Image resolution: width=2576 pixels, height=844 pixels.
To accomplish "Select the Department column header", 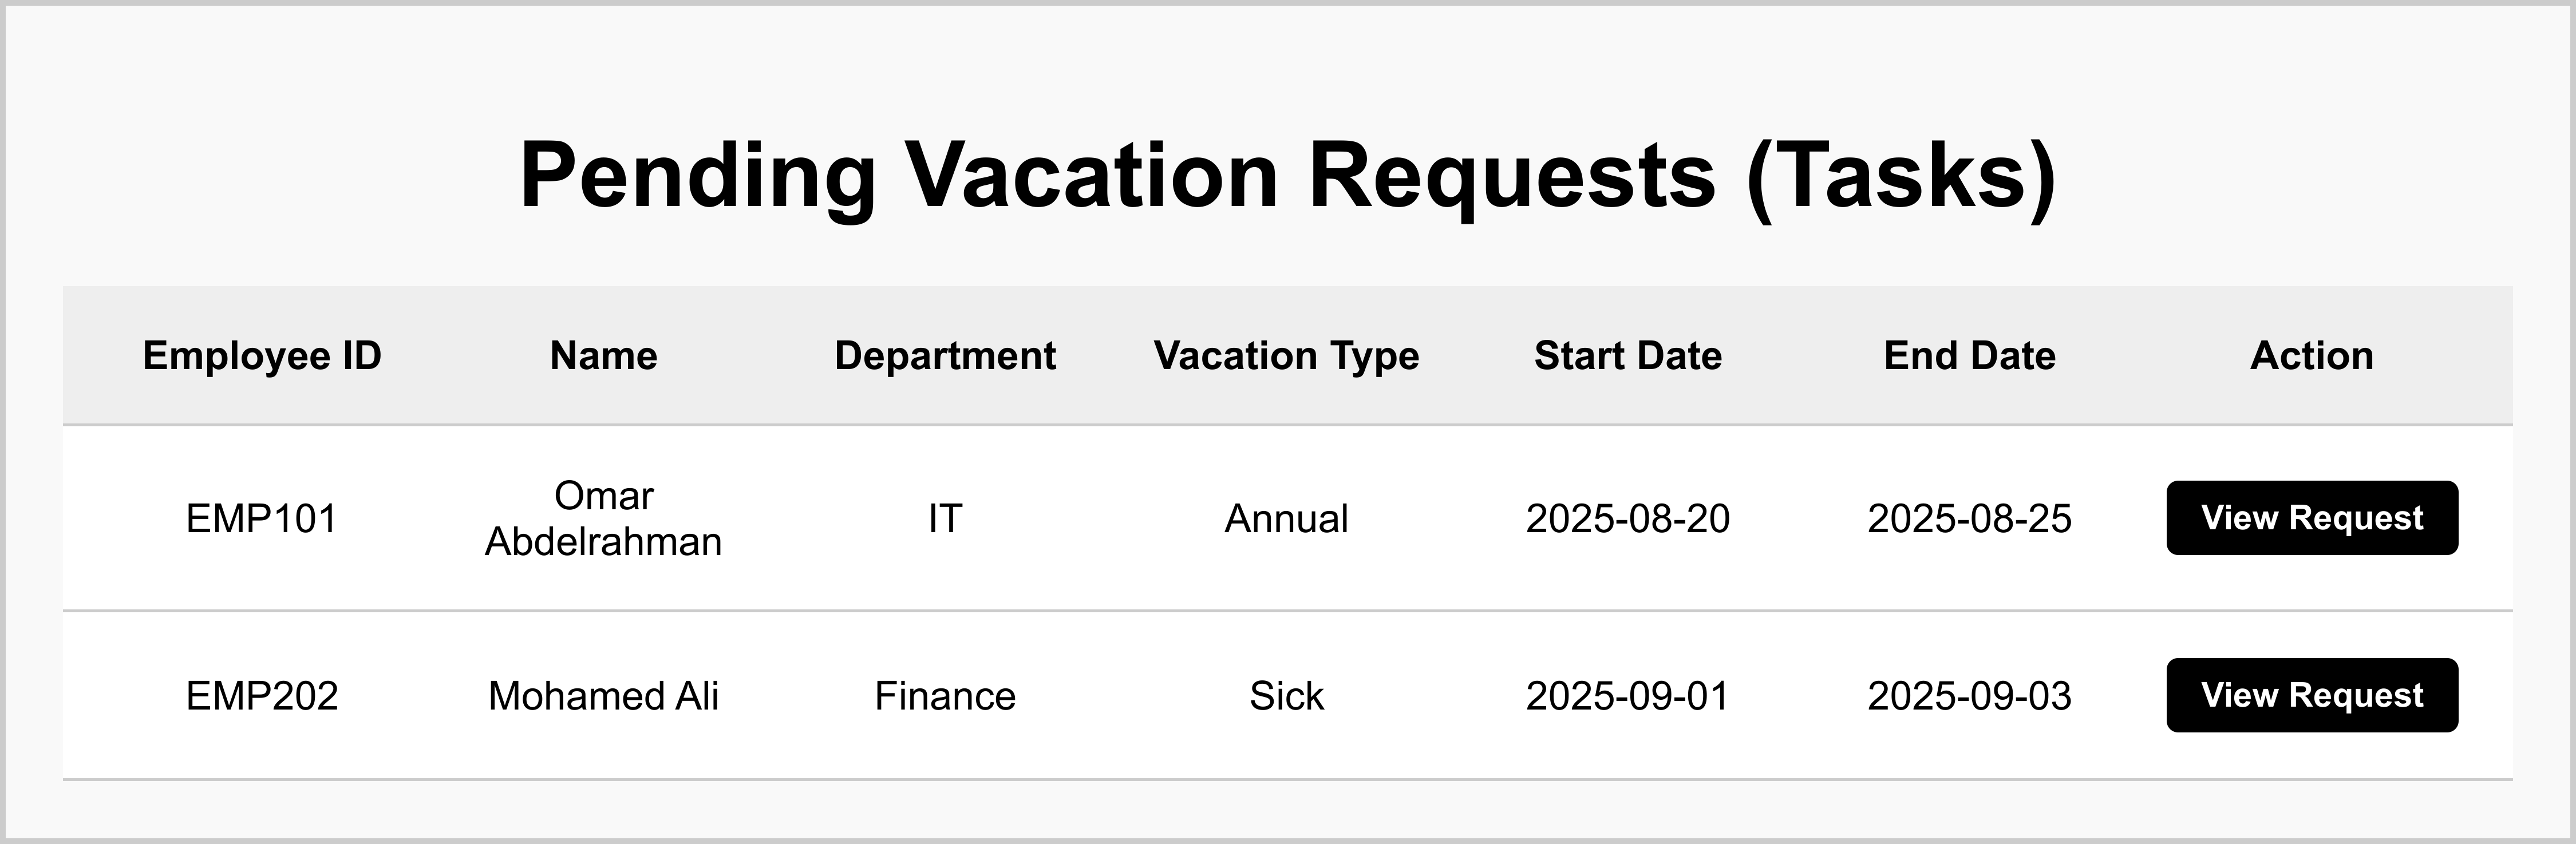I will pyautogui.click(x=945, y=356).
